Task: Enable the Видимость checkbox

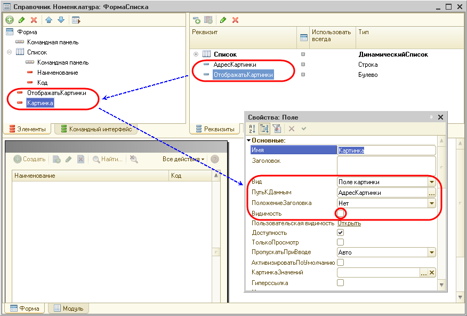Action: coord(341,214)
